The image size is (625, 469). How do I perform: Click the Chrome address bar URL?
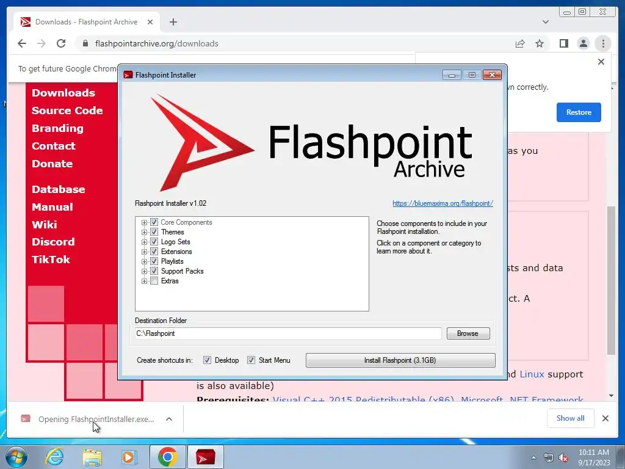[157, 43]
